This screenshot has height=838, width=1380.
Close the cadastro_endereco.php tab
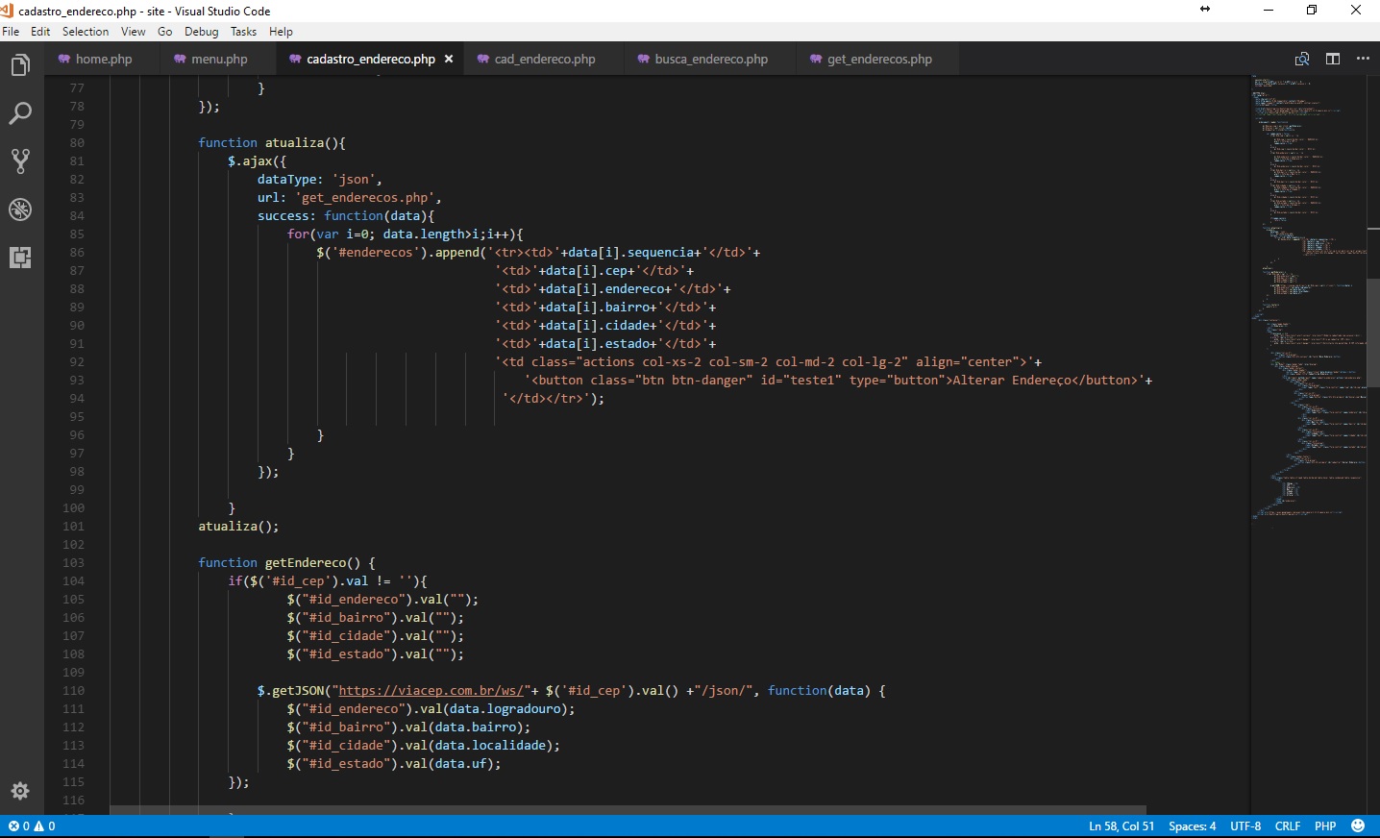pyautogui.click(x=449, y=59)
